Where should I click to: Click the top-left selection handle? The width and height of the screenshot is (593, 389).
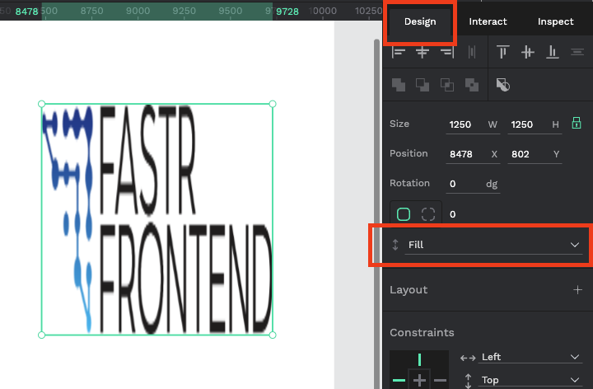(42, 104)
